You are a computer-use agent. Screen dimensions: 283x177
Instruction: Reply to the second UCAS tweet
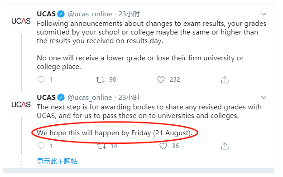(41, 146)
